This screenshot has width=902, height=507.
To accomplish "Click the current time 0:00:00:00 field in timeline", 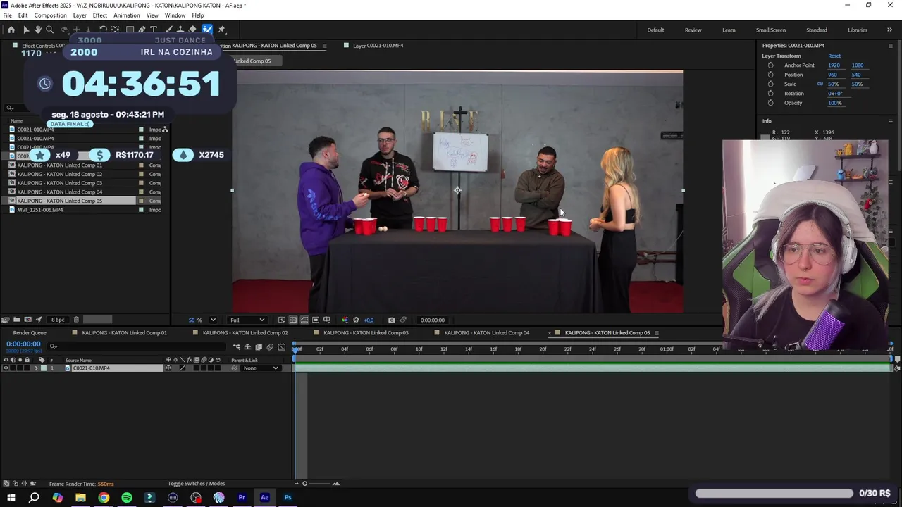I will click(23, 344).
